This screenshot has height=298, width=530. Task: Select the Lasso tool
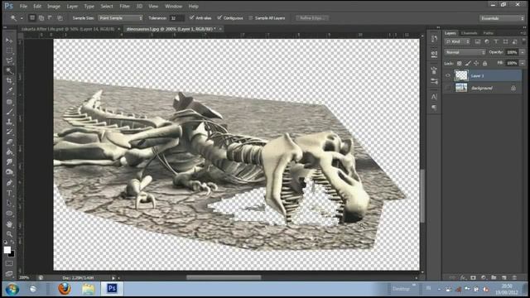(9, 60)
